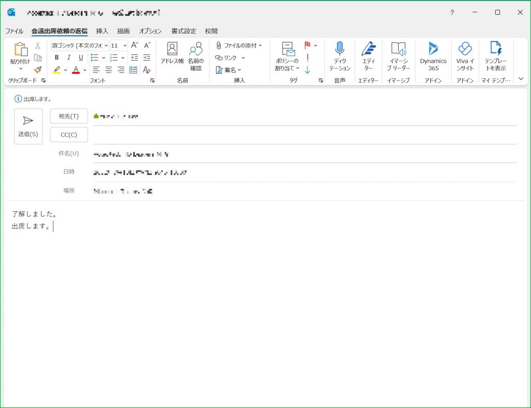Click the info icon beside 出席します
This screenshot has height=408, width=531.
[18, 99]
